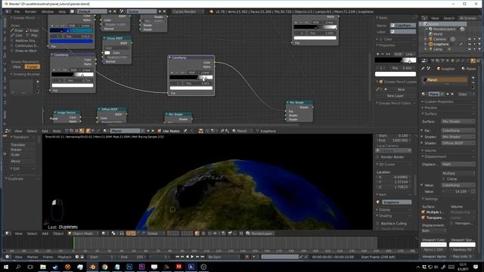Select the Grease Pencil Line tool
Viewport: 484px width, 272px height.
pyautogui.click(x=17, y=36)
